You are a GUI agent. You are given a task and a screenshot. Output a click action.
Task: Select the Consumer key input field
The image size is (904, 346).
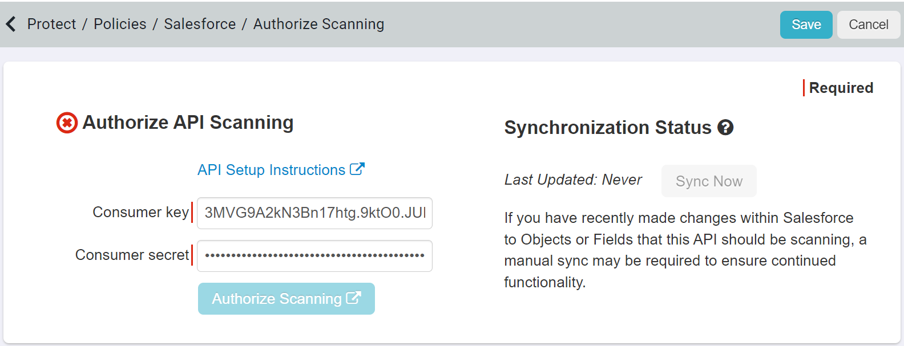(x=314, y=213)
